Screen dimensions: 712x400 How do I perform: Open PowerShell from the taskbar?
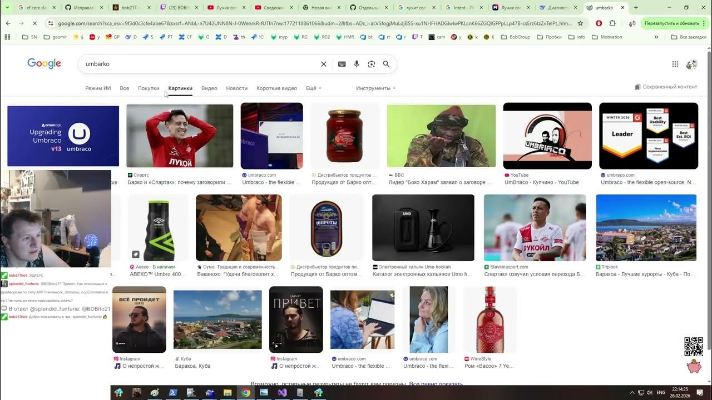(x=173, y=393)
